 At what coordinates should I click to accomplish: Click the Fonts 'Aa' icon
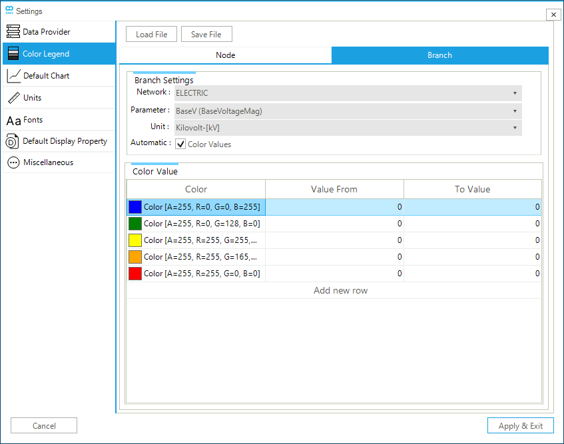(13, 120)
